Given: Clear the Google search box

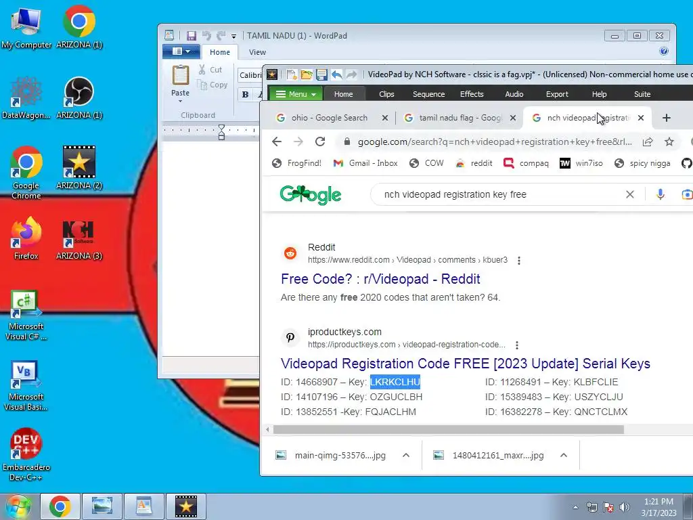Looking at the screenshot, I should (x=630, y=194).
